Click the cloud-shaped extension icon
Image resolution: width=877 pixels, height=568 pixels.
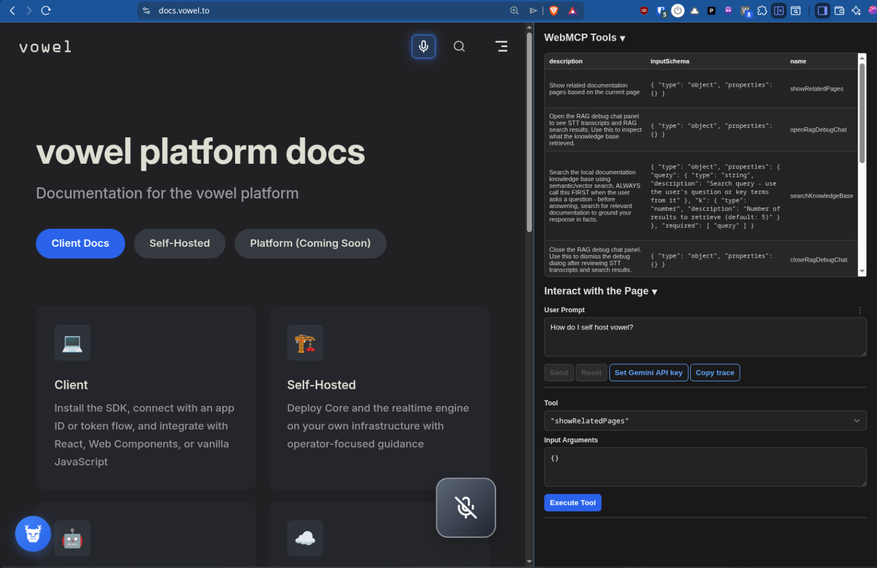tap(695, 11)
